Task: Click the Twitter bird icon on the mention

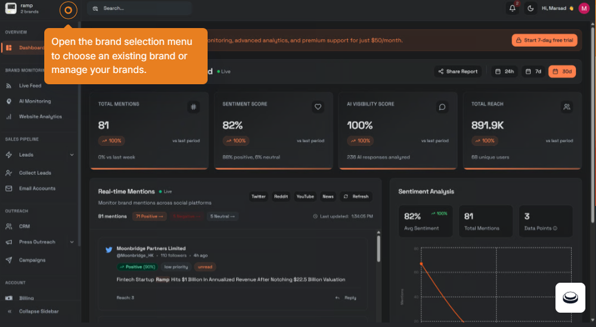Action: 108,249
